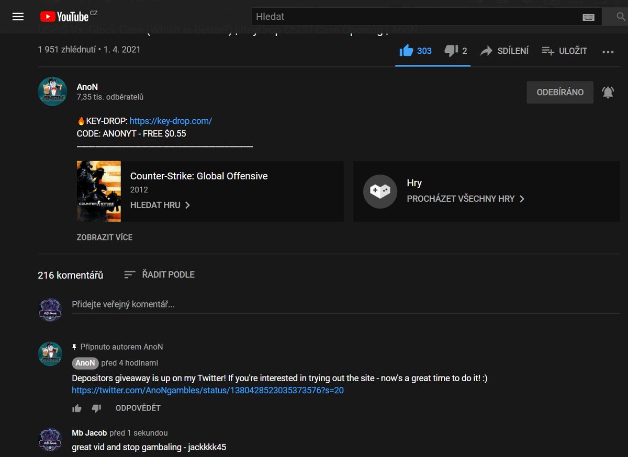Click Counter-Strike: Global Offensive title
This screenshot has width=628, height=457.
click(x=199, y=176)
